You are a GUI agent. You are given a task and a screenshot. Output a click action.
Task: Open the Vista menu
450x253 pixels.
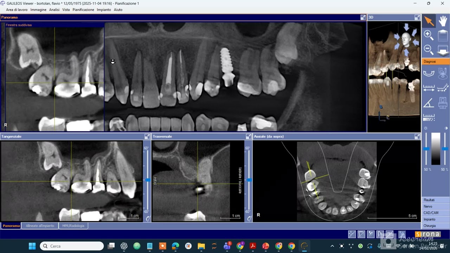click(66, 10)
